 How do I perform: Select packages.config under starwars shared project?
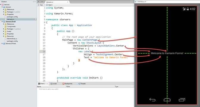(12, 17)
